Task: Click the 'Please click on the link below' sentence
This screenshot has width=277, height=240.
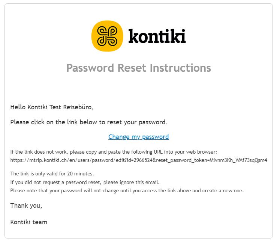Action: pyautogui.click(x=88, y=122)
